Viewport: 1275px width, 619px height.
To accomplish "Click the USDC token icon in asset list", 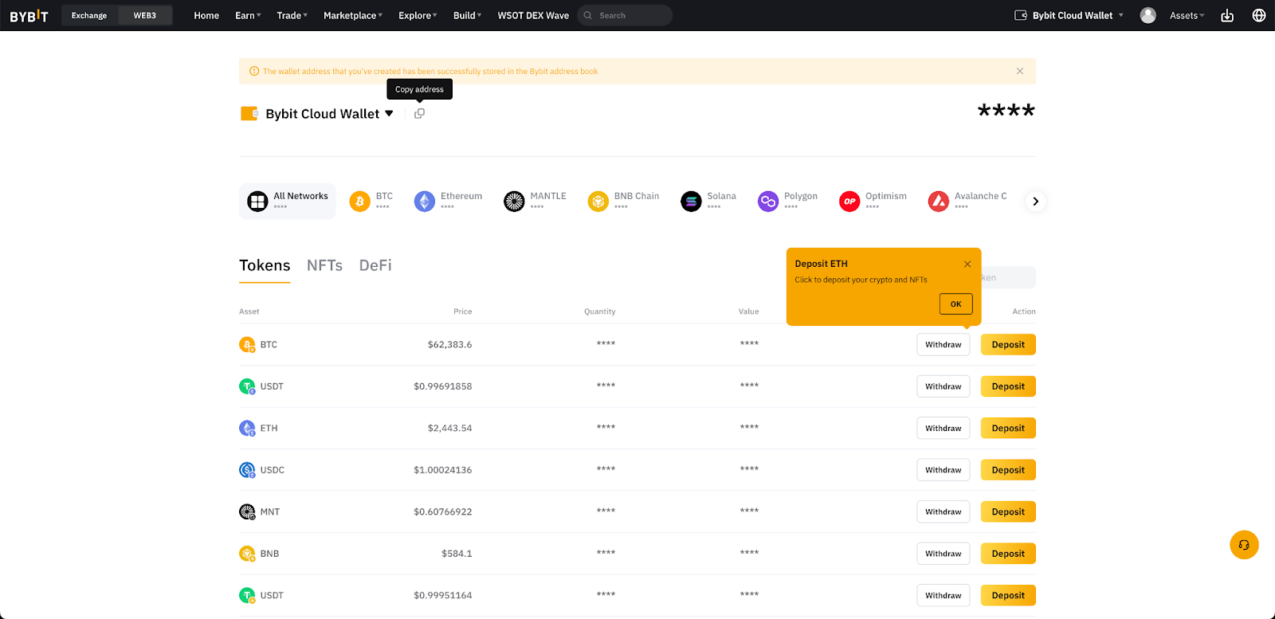I will click(247, 470).
